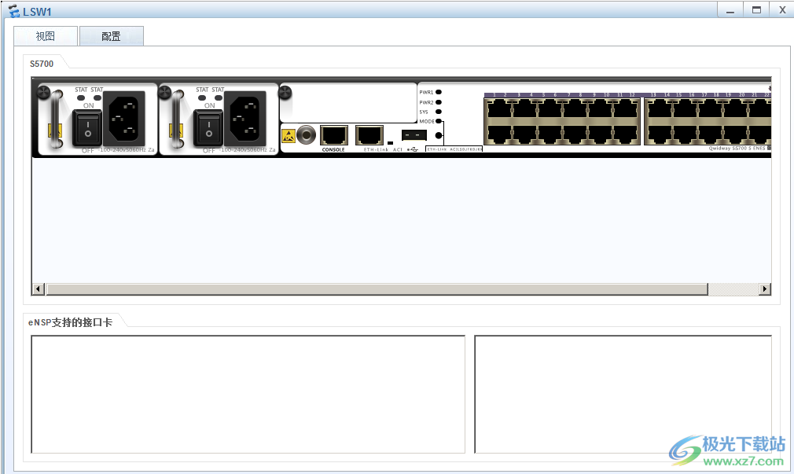Flip the left power module's ON/OFF rocker switch
This screenshot has width=794, height=474.
click(87, 128)
